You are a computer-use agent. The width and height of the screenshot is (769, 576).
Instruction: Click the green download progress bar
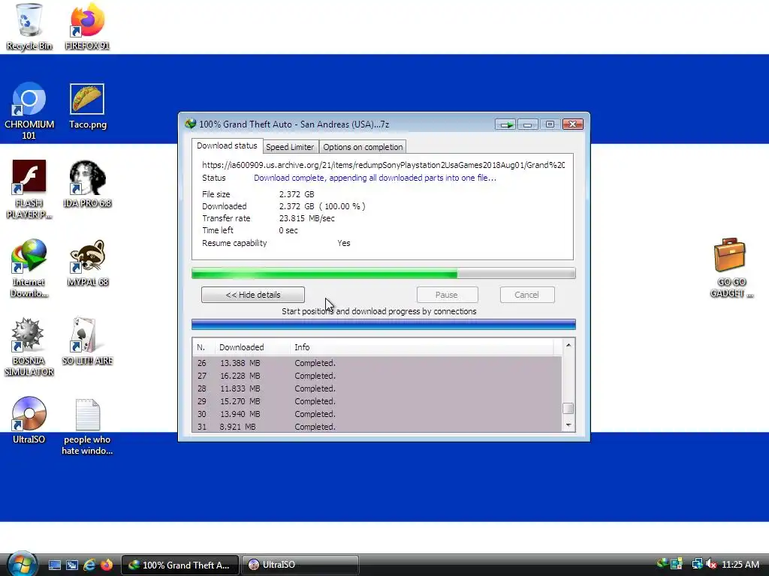[x=384, y=273]
